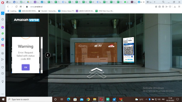This screenshot has height=102, width=182.
Task: Open a new browser tab
Action: point(154,2)
